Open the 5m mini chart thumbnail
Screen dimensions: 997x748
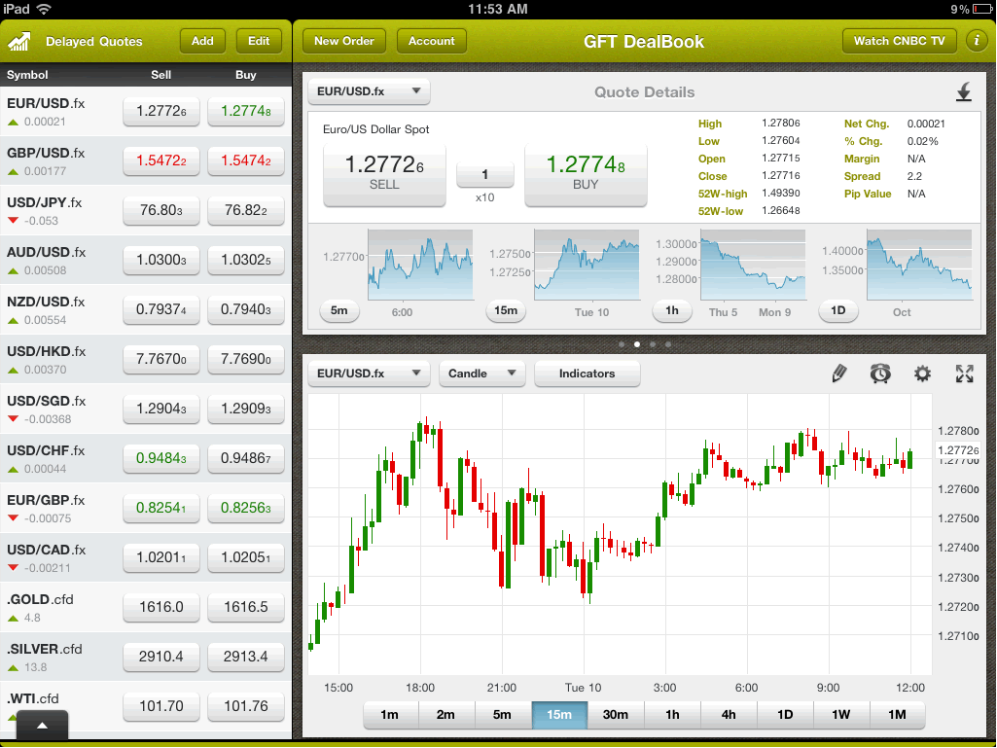pyautogui.click(x=420, y=265)
